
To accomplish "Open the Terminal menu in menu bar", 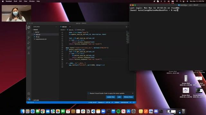I will pos(9,1).
